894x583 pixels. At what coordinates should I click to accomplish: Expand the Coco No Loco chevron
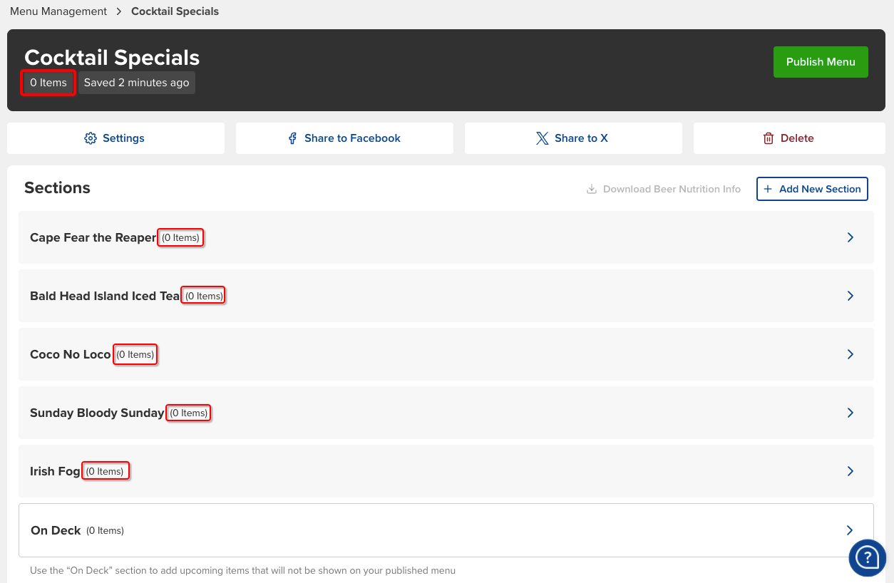coord(850,354)
